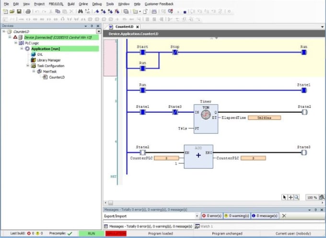The width and height of the screenshot is (326, 238).
Task: Select CounterLD under MainTask
Action: pyautogui.click(x=54, y=77)
